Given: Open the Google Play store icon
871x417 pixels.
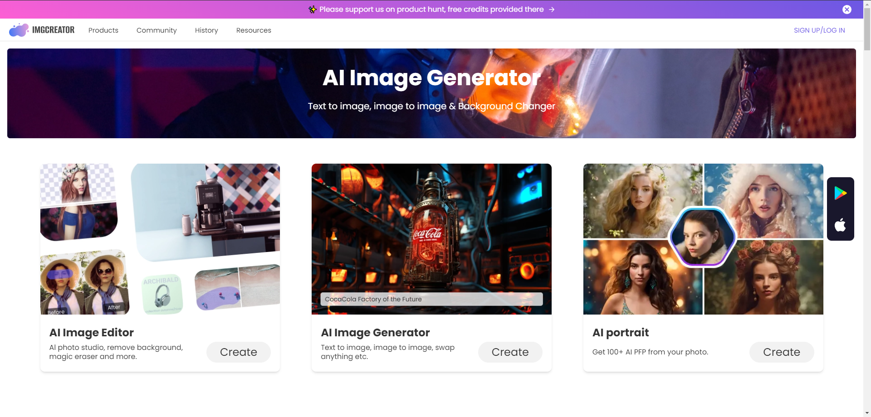Looking at the screenshot, I should pos(840,193).
